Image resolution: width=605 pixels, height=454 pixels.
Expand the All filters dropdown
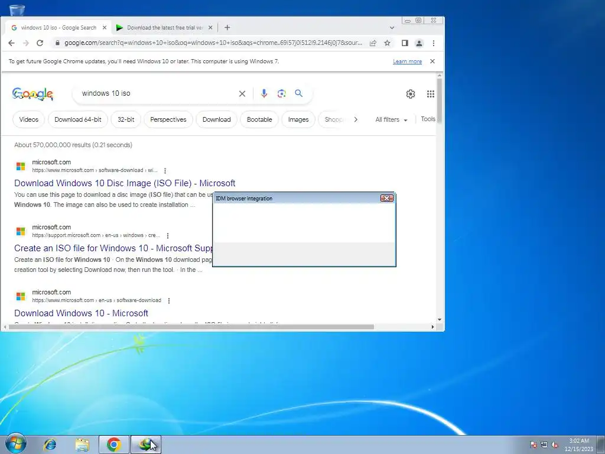[x=391, y=119]
